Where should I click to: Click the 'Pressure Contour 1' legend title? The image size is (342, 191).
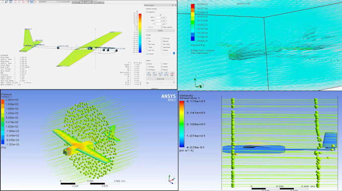7,95
